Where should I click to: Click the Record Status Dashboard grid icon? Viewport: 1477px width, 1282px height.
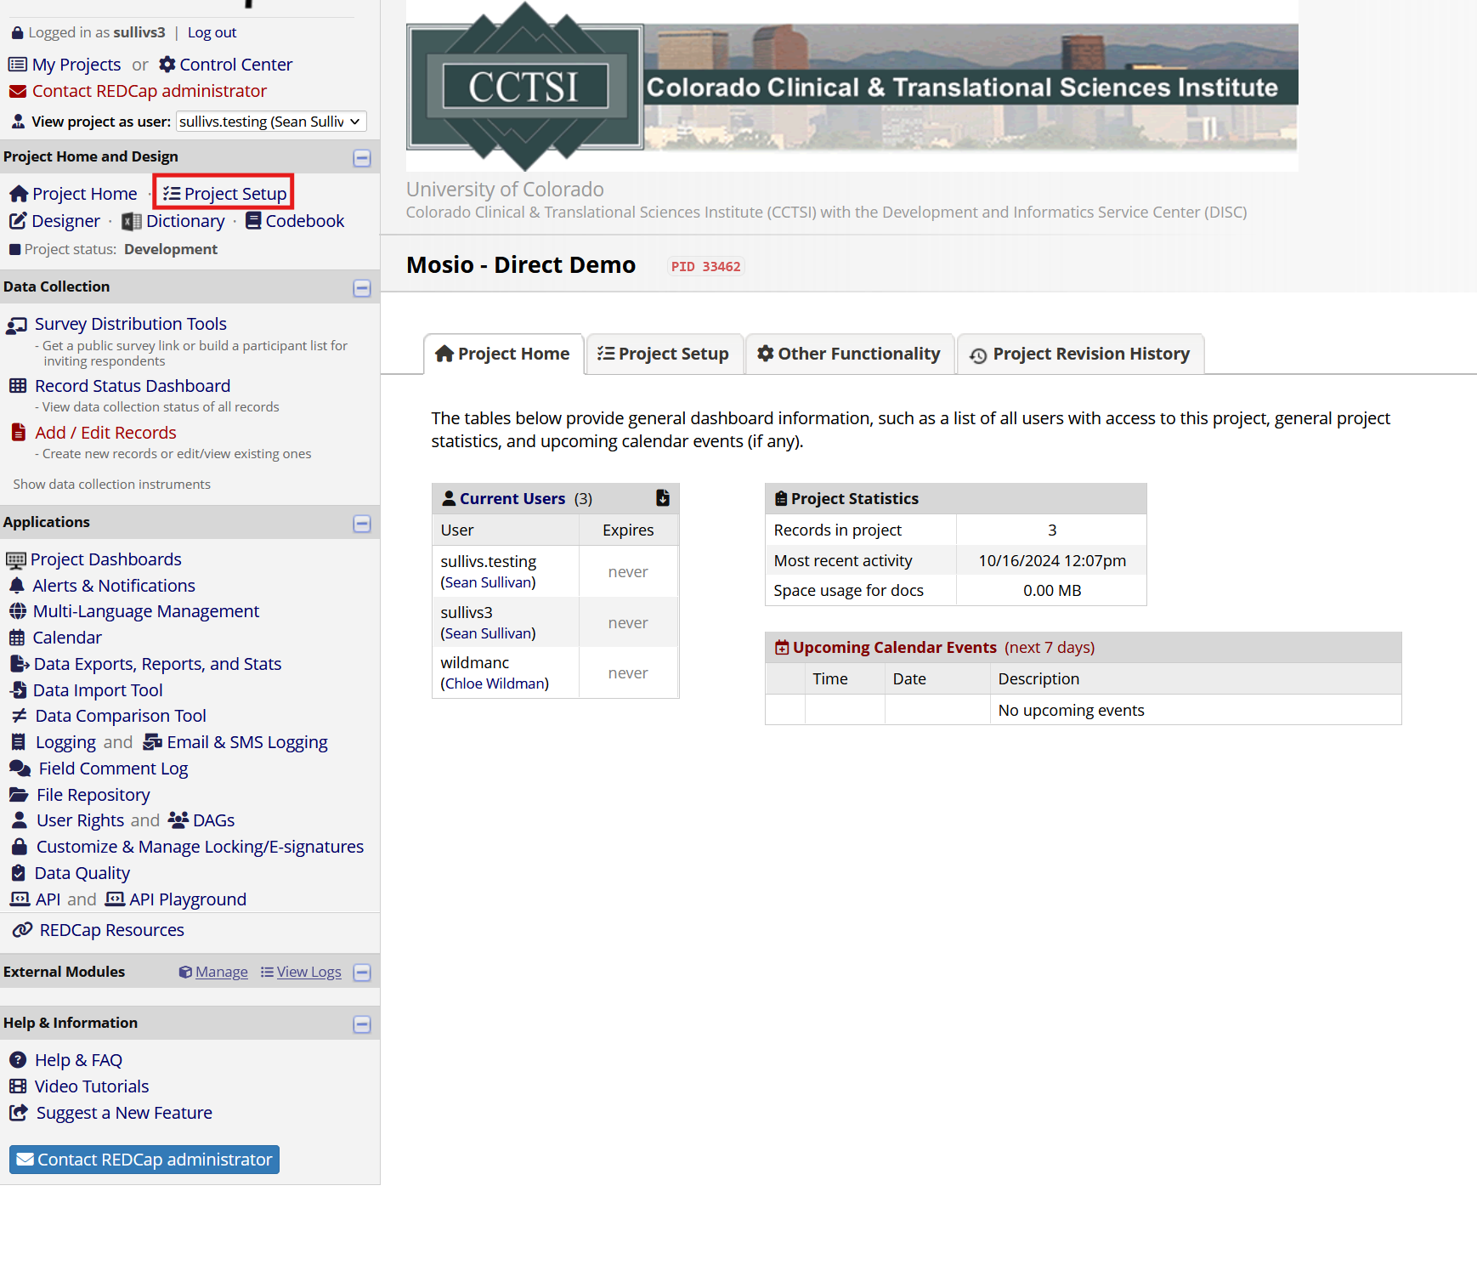(x=18, y=386)
